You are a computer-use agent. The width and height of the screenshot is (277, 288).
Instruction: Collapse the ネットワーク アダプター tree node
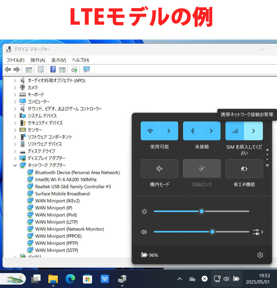coord(15,165)
